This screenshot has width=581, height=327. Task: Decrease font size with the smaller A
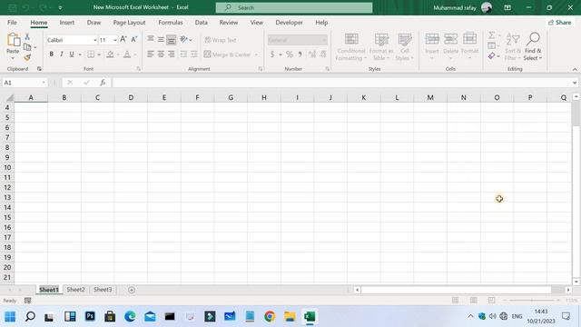(x=133, y=39)
